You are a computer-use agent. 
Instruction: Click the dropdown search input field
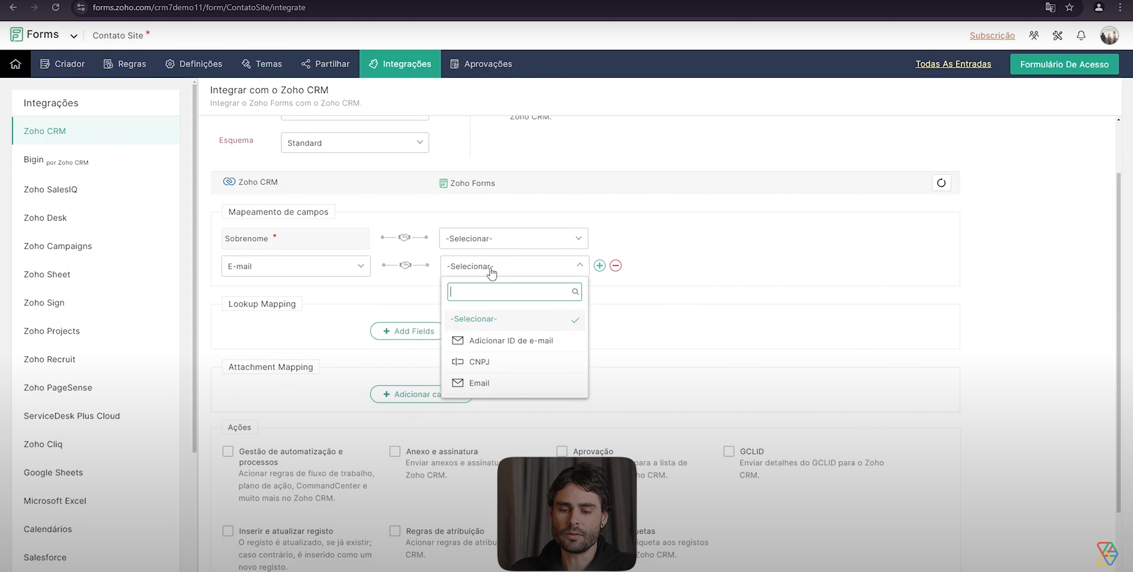click(510, 292)
